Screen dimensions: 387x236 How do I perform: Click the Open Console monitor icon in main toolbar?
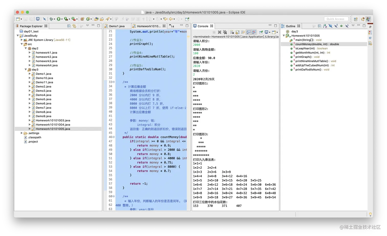pyautogui.click(x=38, y=19)
